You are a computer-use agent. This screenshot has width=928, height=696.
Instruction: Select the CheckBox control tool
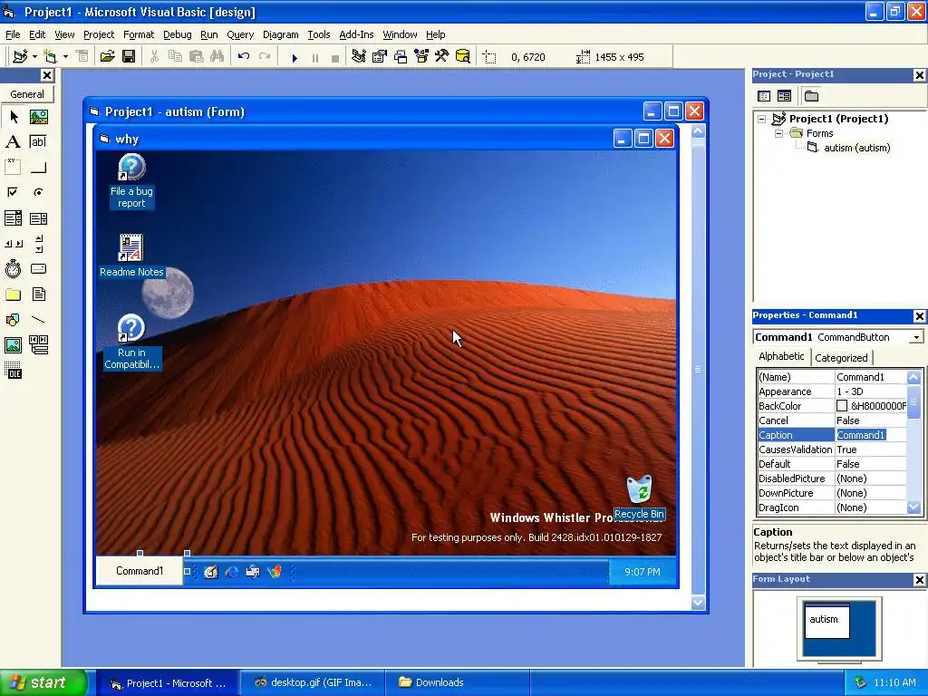[x=13, y=192]
